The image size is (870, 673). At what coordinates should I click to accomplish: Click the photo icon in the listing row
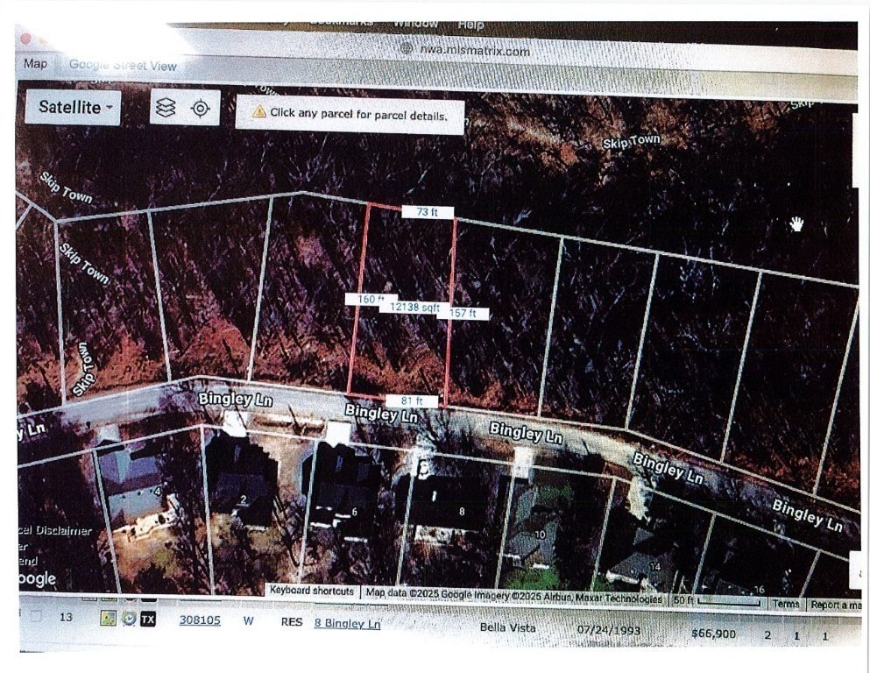click(109, 618)
